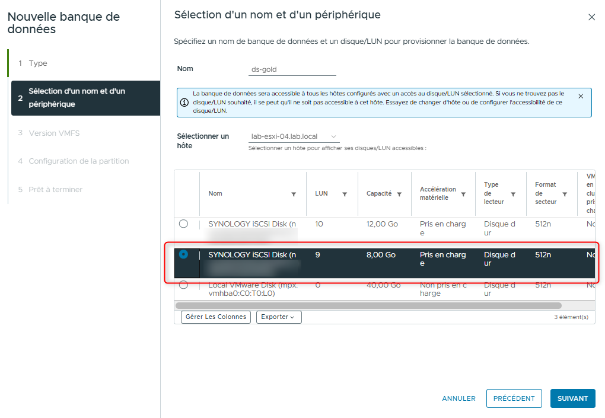Dismiss the blue disque/LUN notice

coord(580,95)
